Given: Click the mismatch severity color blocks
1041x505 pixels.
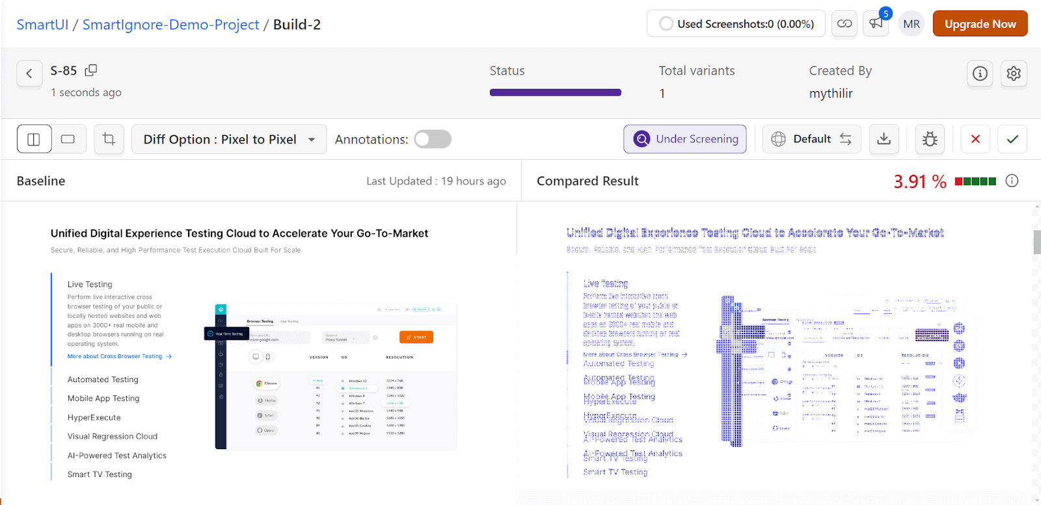Looking at the screenshot, I should pyautogui.click(x=975, y=181).
